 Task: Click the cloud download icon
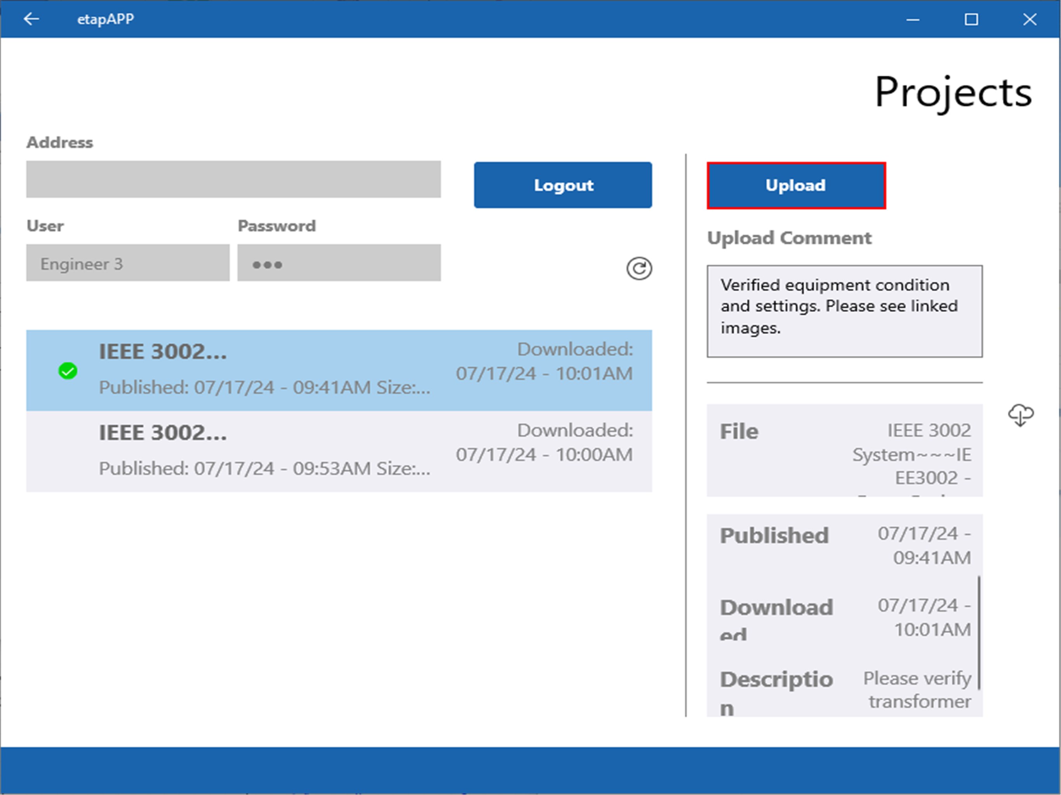1020,415
